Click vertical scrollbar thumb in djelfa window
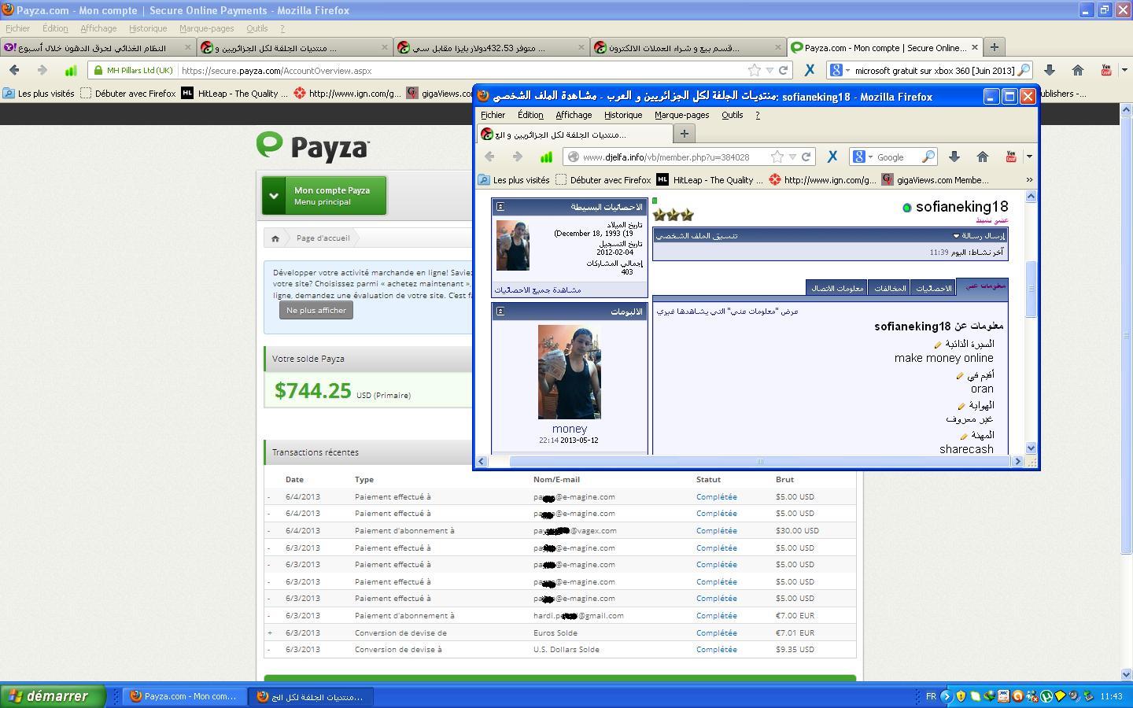 [x=1032, y=288]
